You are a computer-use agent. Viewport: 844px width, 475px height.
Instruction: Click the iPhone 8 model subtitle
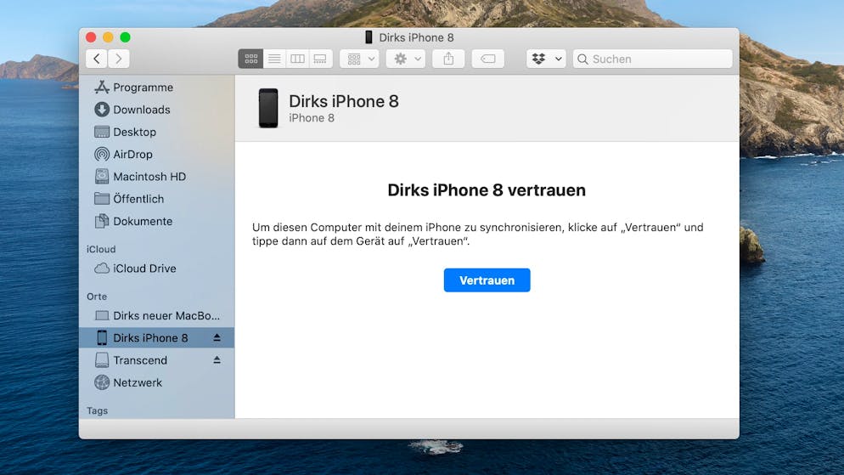click(312, 118)
